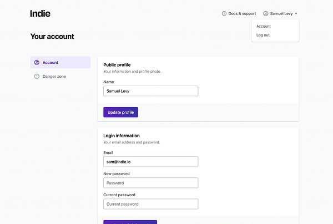Click the Docs & support info icon
Screen dimensions: 333x224
[x=224, y=13]
